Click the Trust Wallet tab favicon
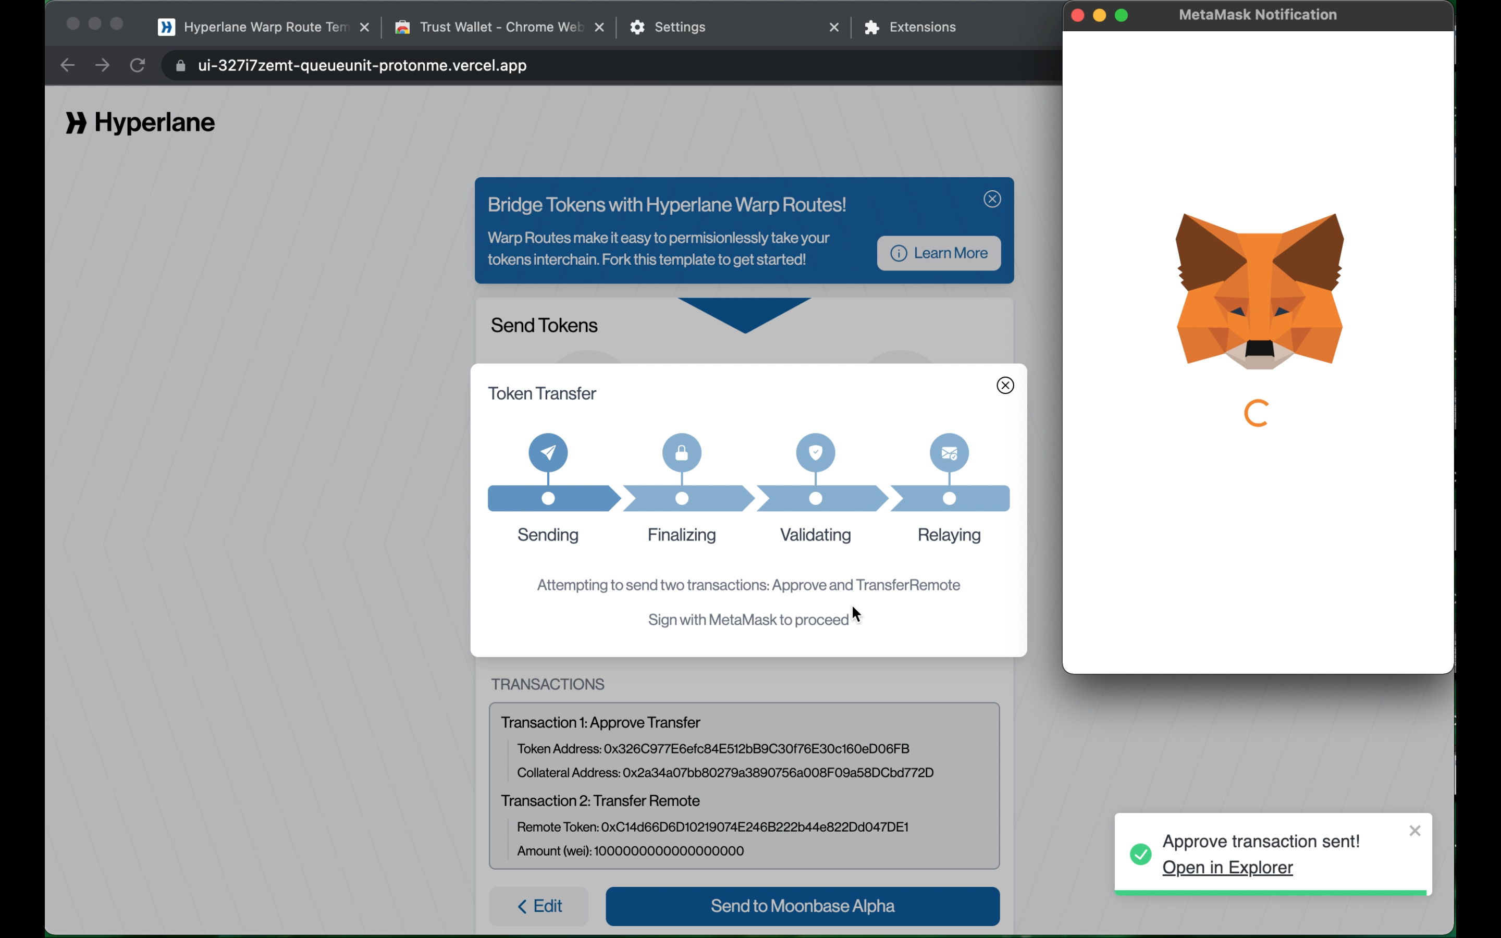Image resolution: width=1501 pixels, height=938 pixels. [402, 27]
